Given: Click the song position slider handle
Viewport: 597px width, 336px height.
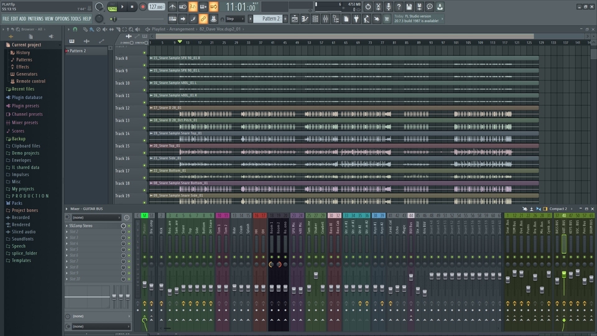Looking at the screenshot, I should tap(113, 19).
